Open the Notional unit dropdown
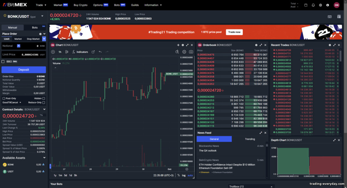347x188 pixels. (x=18, y=46)
